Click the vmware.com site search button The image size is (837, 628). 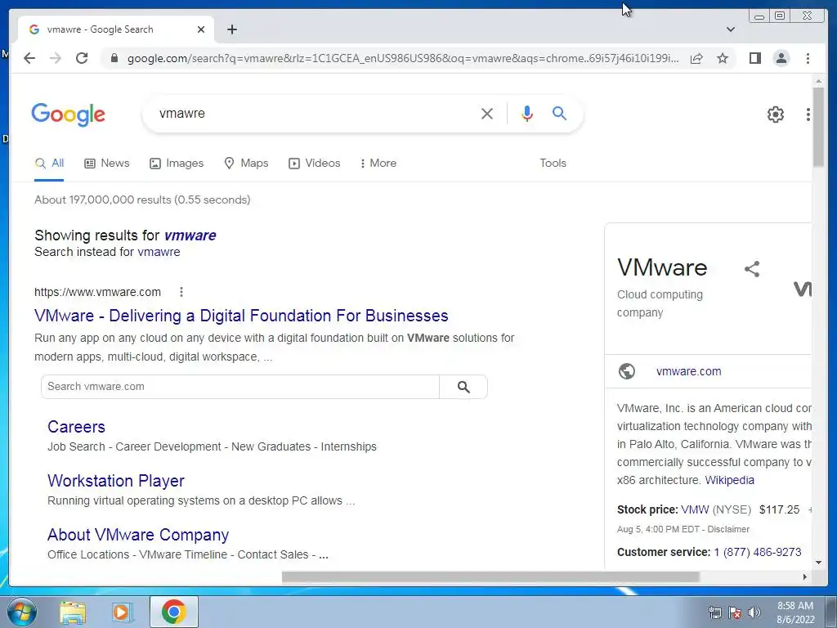click(x=463, y=387)
